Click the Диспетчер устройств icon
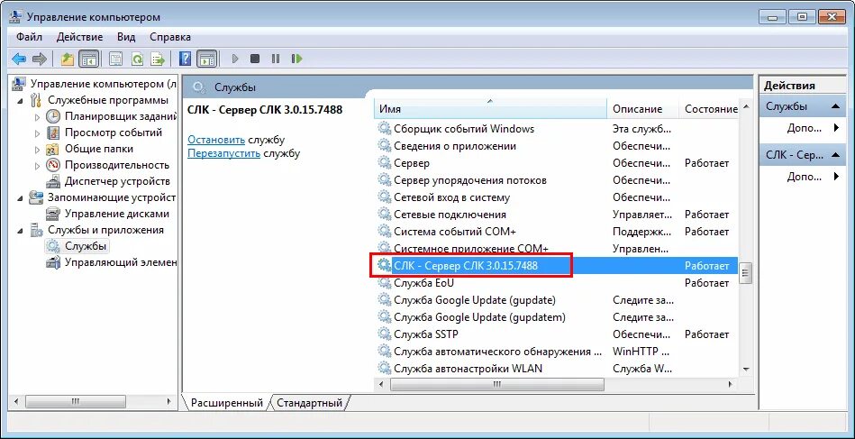Screen dimensions: 855x439 click(x=53, y=181)
